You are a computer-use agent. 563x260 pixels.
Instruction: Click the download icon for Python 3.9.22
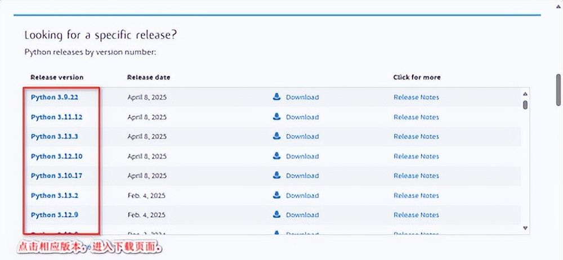point(276,97)
